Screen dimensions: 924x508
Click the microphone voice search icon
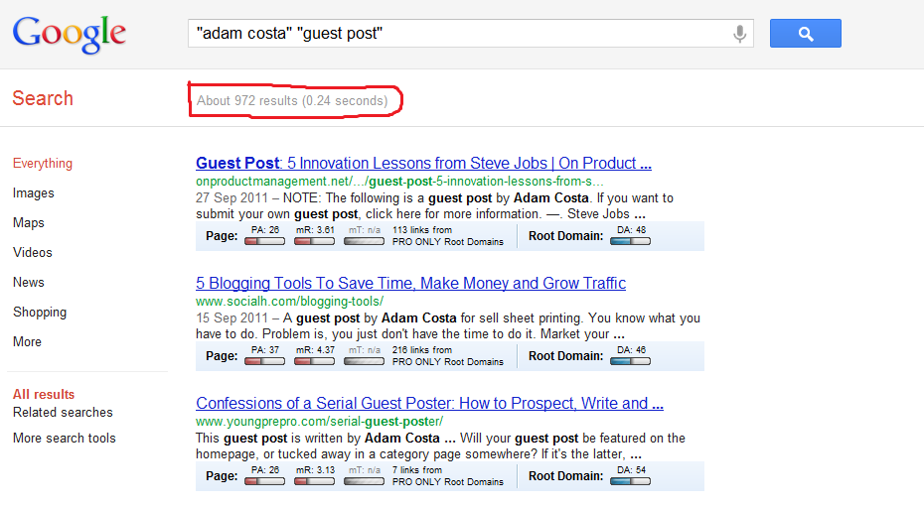click(739, 34)
